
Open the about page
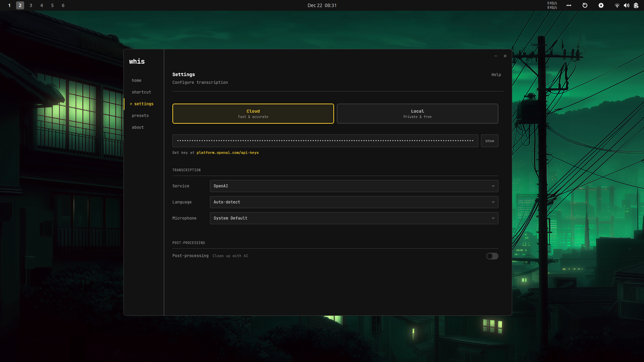click(138, 127)
